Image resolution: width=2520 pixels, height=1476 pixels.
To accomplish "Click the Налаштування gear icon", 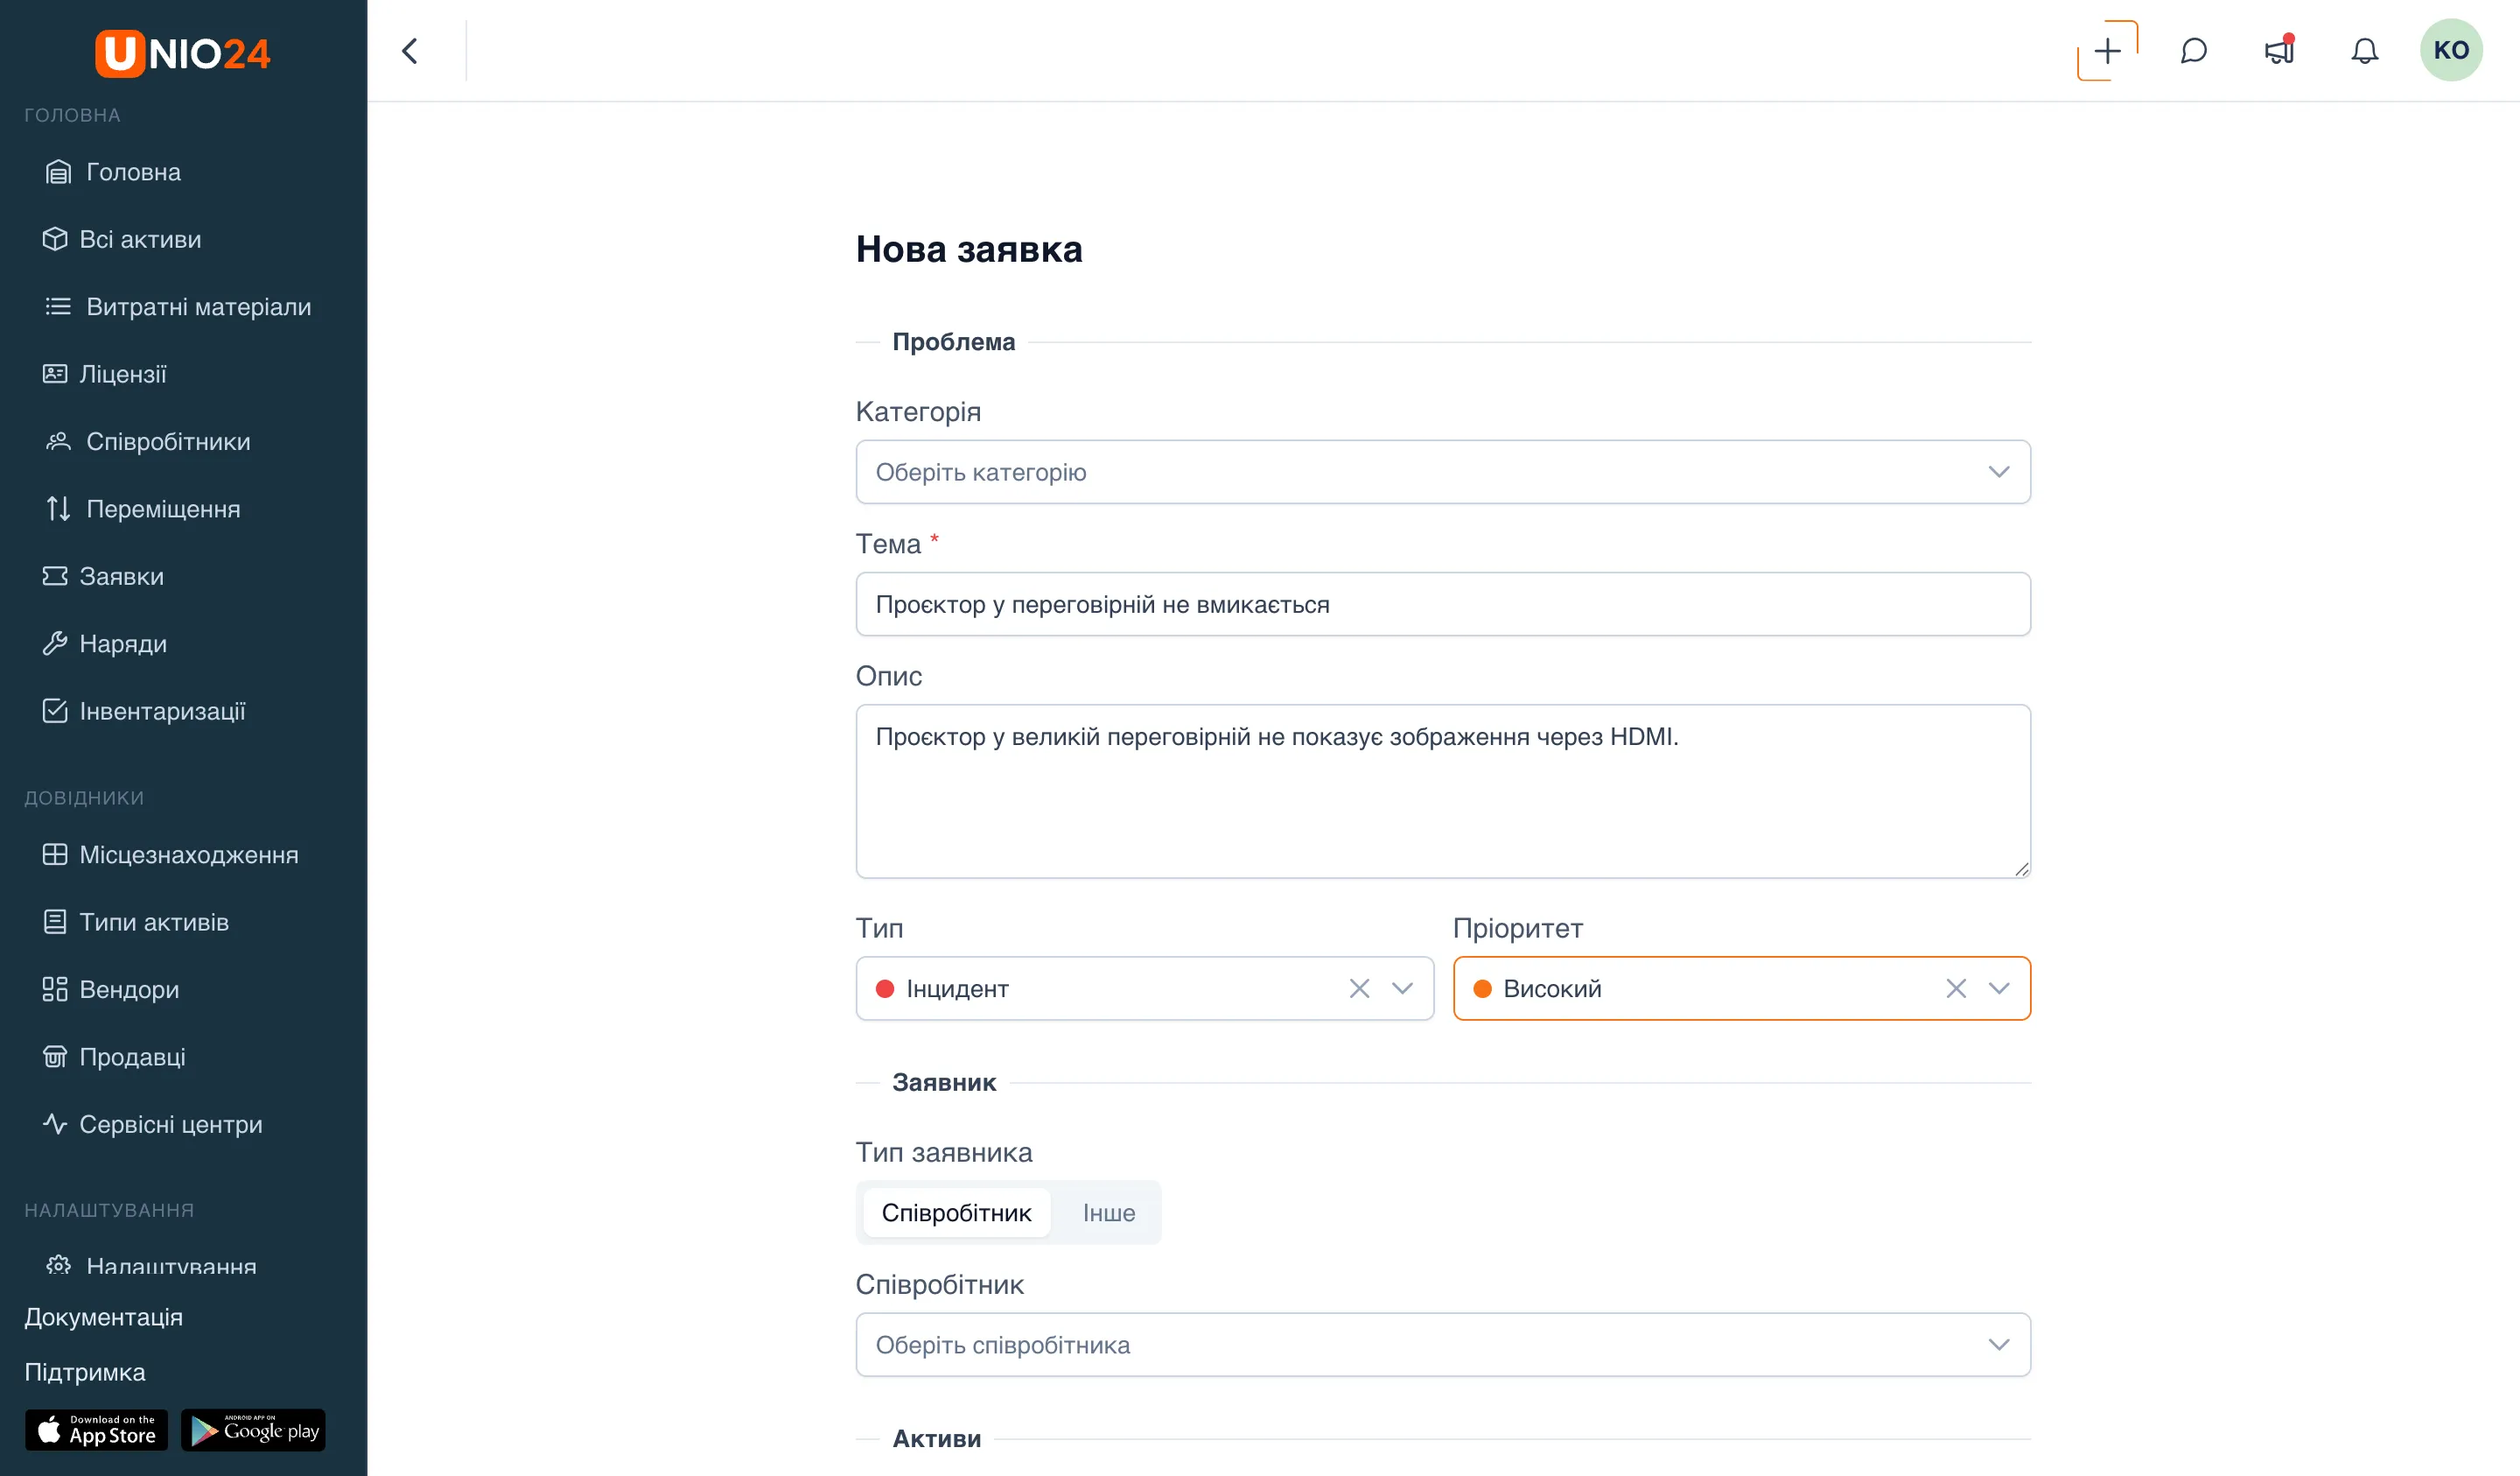I will click(58, 1265).
